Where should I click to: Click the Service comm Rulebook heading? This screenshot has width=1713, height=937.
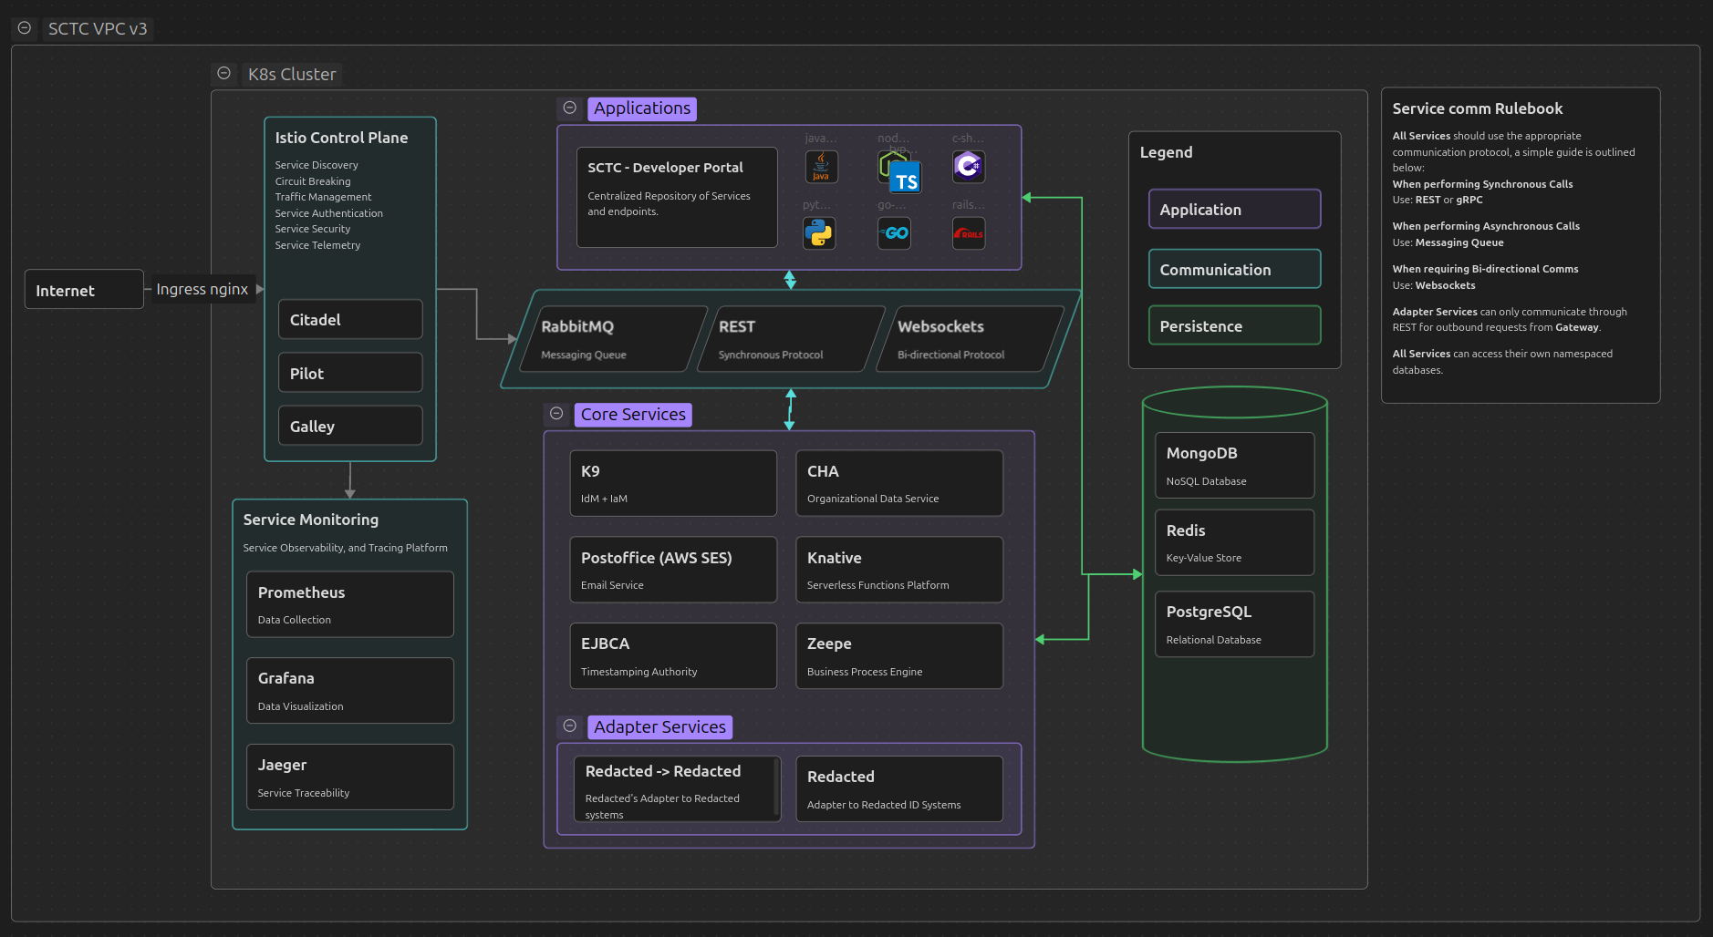coord(1477,108)
